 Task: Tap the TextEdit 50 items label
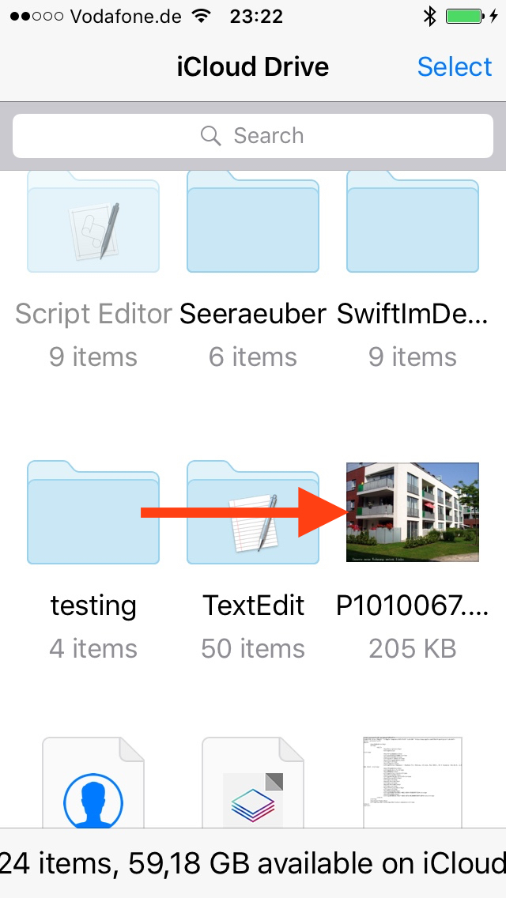253,649
